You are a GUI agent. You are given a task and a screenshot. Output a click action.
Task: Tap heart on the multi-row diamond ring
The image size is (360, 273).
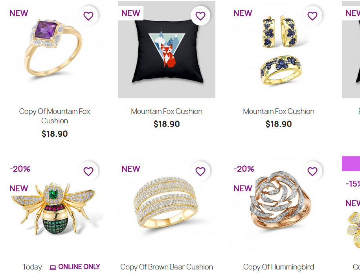coord(200,171)
